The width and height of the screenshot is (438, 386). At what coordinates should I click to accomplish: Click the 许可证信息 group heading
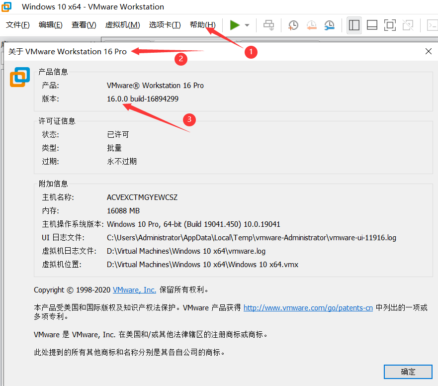click(x=57, y=121)
